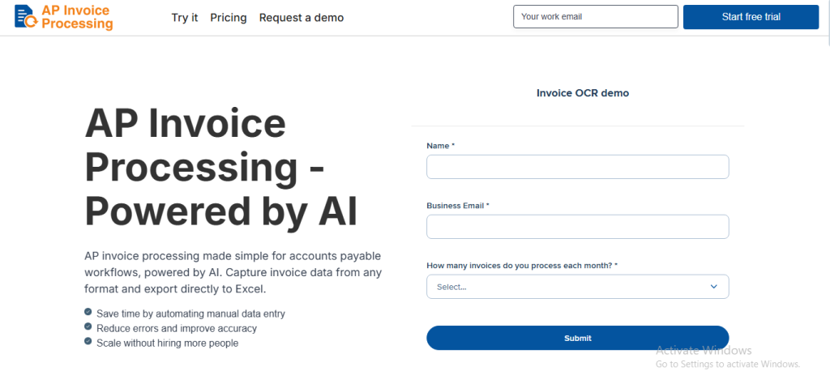Click the "Business Email *" field label
The width and height of the screenshot is (830, 388).
pos(458,206)
